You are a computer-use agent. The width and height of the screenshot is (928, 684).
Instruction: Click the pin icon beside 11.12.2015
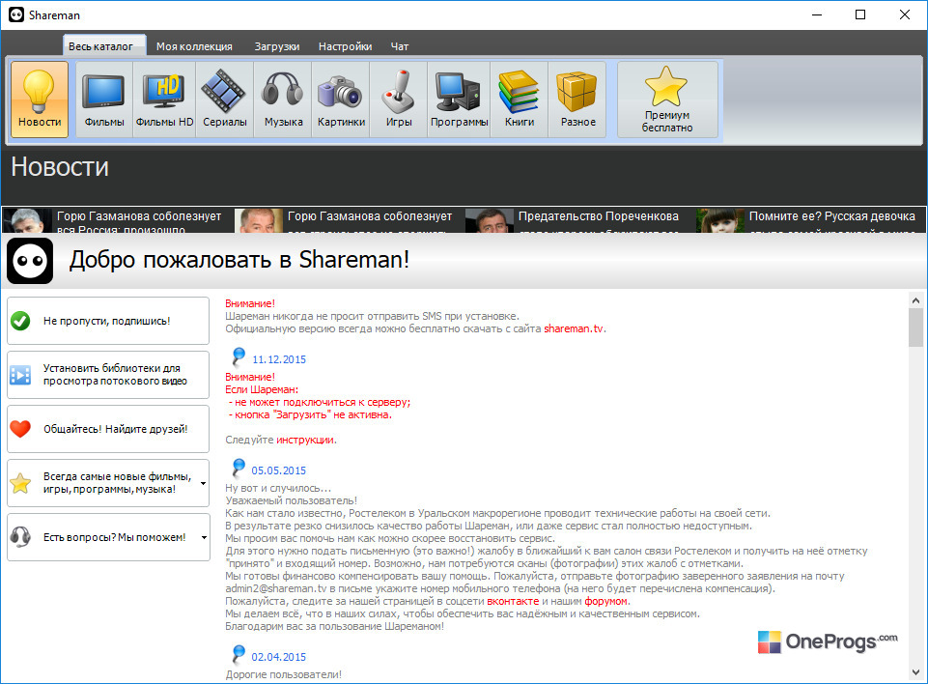pos(238,356)
